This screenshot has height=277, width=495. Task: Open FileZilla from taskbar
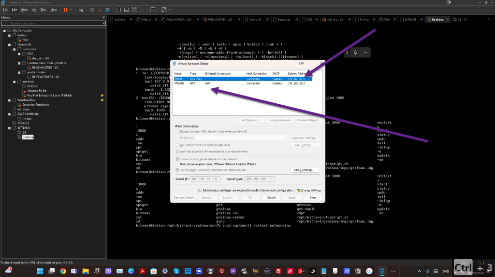[278, 271]
